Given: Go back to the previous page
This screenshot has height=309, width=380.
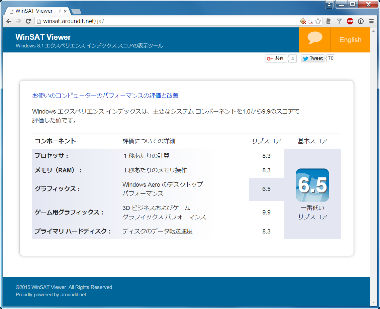Looking at the screenshot, I should 9,21.
